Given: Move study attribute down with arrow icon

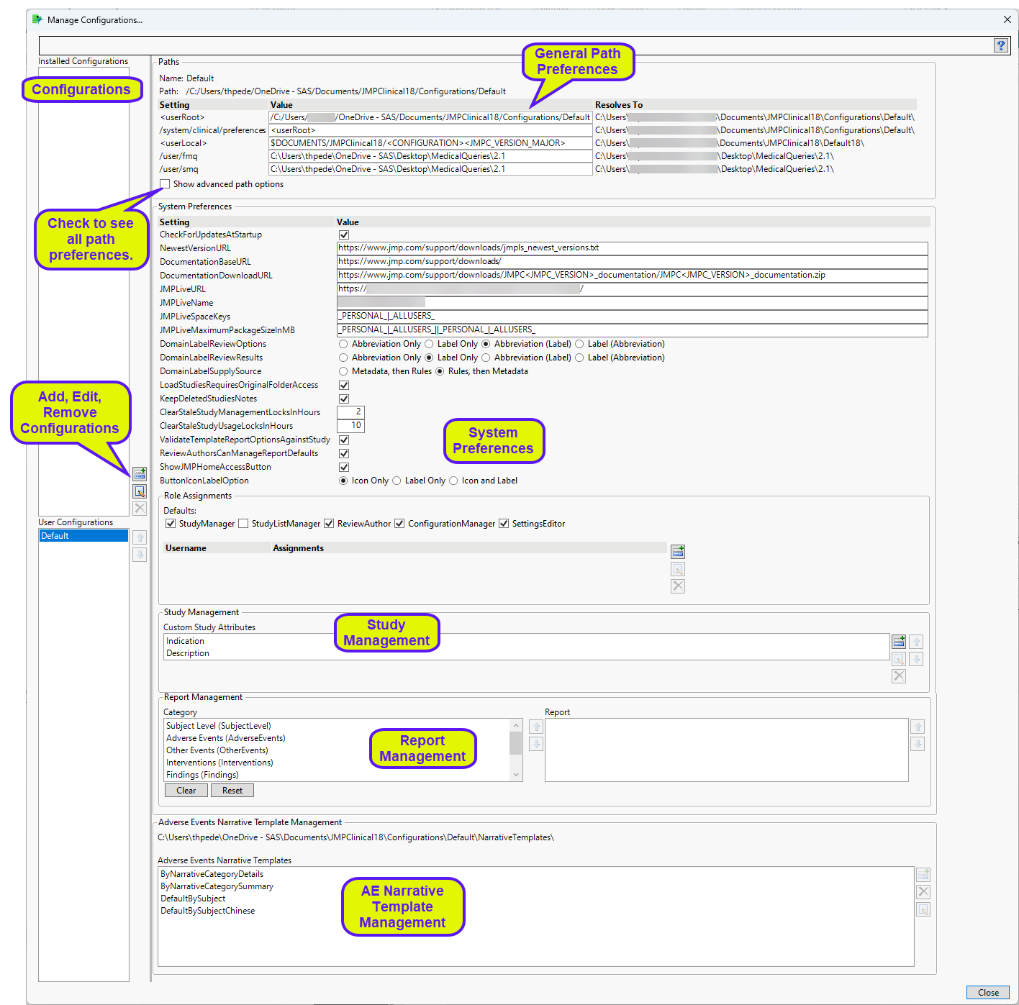Looking at the screenshot, I should (x=916, y=659).
